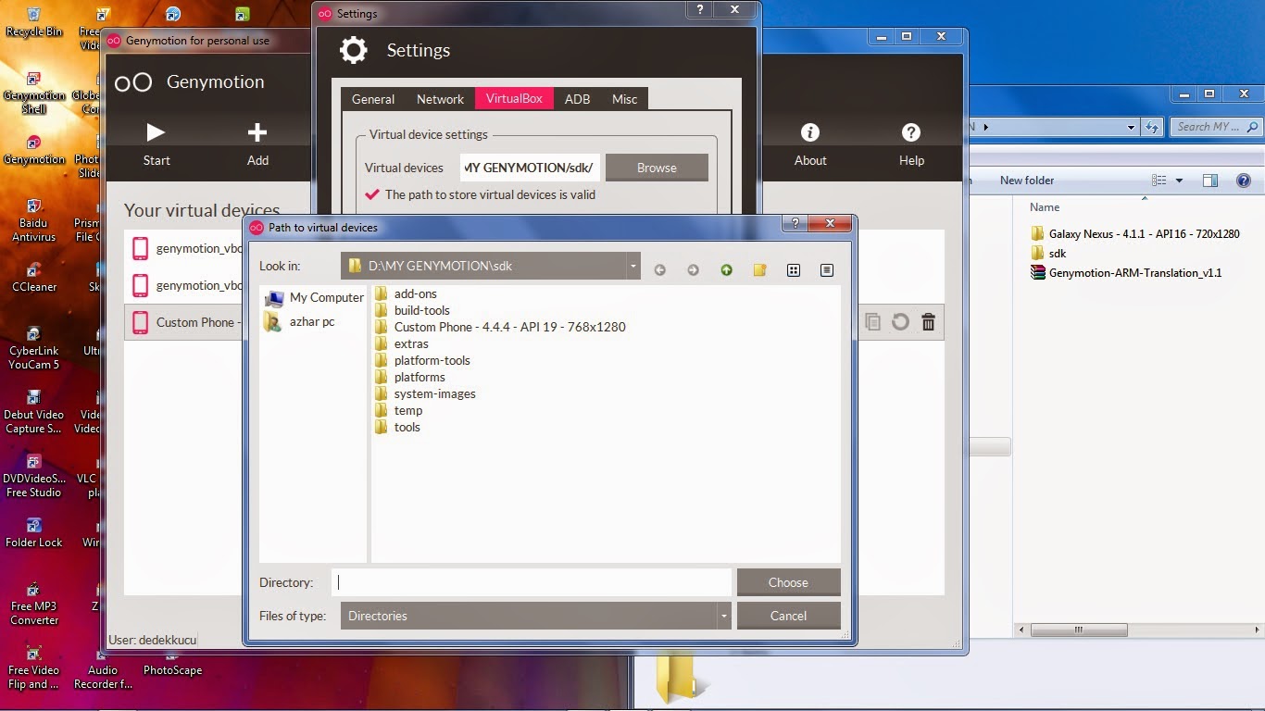This screenshot has height=711, width=1265.
Task: Switch to the Network settings tab
Action: coord(440,99)
